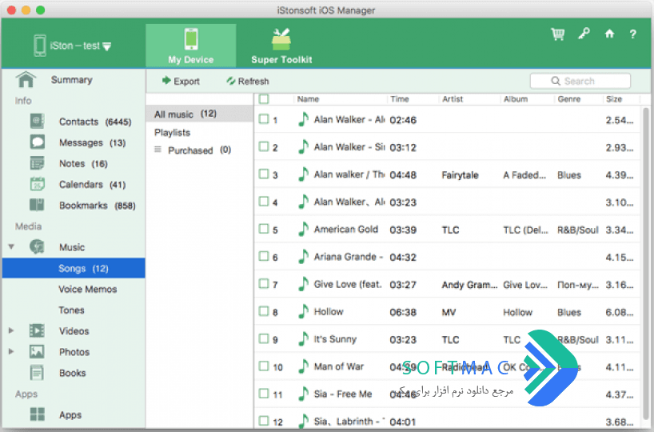
Task: Open Tones in sidebar
Action: click(71, 310)
